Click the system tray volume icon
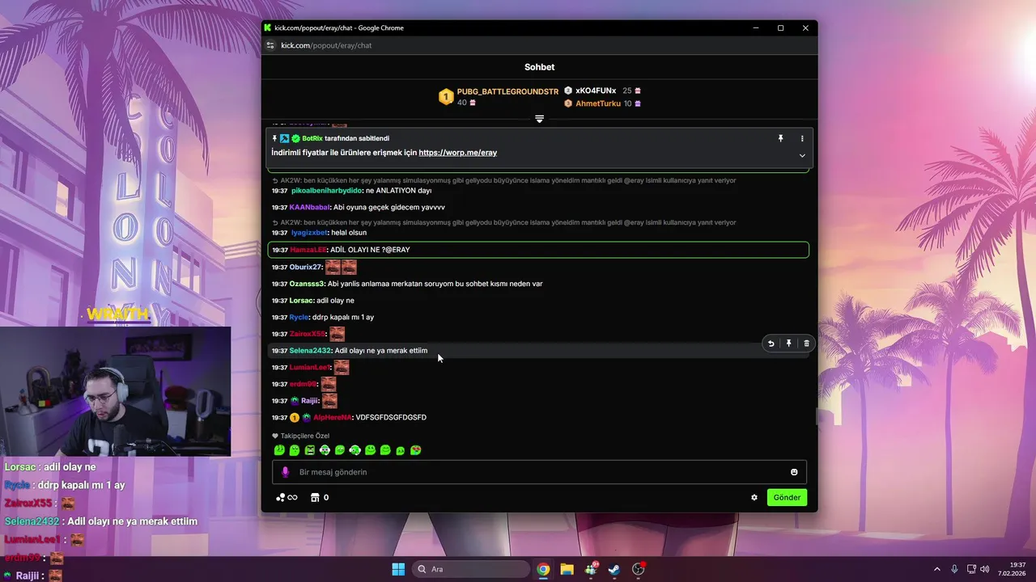The image size is (1036, 582). coord(985,569)
